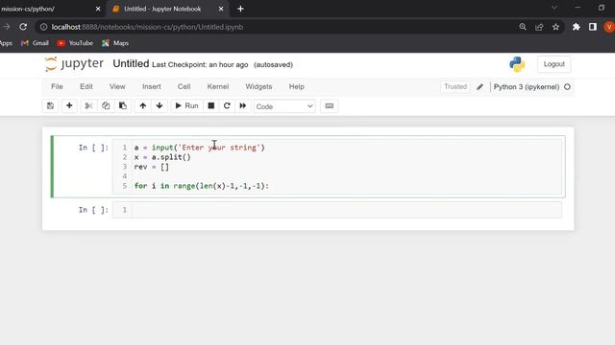Screen dimensions: 615x345
Task: Open YouTube bookmark
Action: tap(75, 43)
